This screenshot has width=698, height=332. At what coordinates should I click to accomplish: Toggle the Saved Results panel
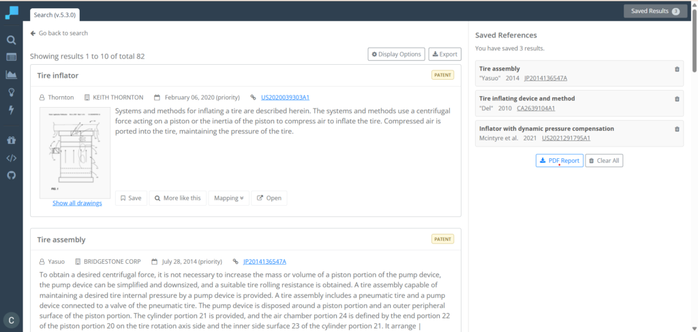pos(655,11)
